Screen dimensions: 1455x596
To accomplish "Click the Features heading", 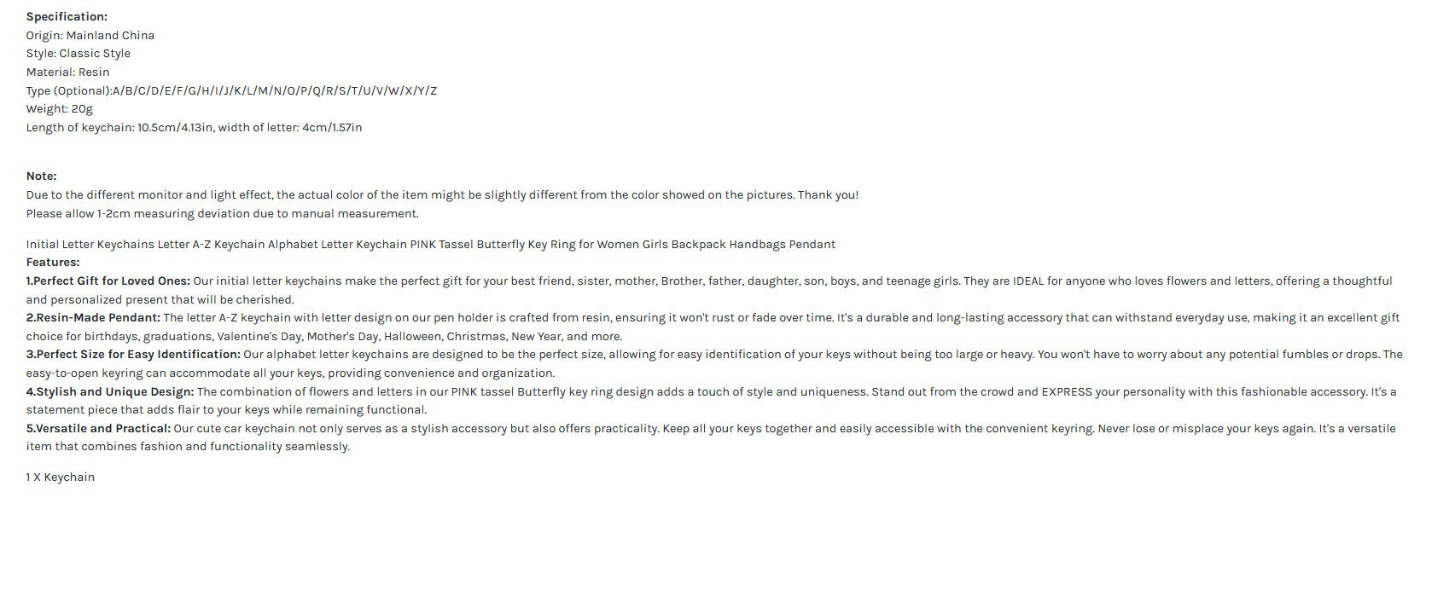I will (x=53, y=263).
